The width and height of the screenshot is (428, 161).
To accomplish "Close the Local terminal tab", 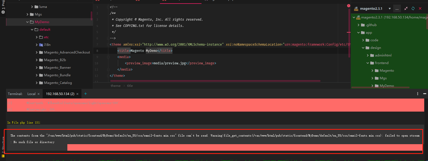I will (39, 94).
